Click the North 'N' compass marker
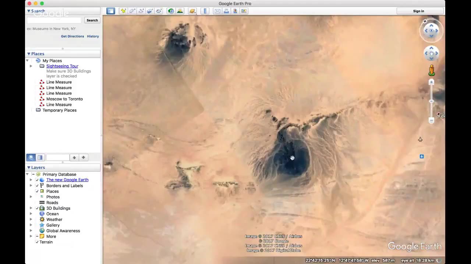471x264 pixels. pyautogui.click(x=425, y=21)
